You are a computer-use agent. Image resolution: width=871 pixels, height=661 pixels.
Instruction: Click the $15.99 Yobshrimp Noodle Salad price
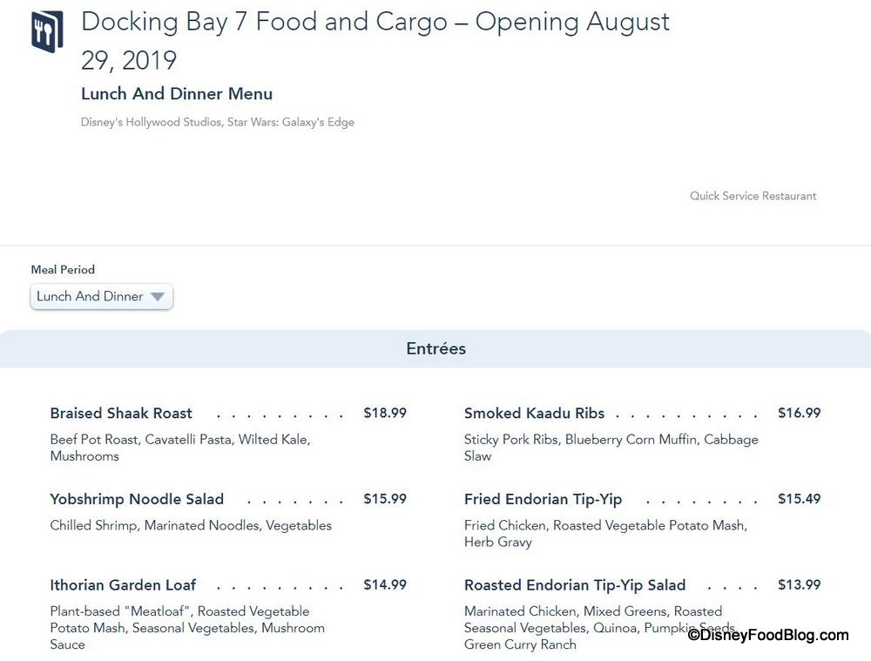coord(385,499)
